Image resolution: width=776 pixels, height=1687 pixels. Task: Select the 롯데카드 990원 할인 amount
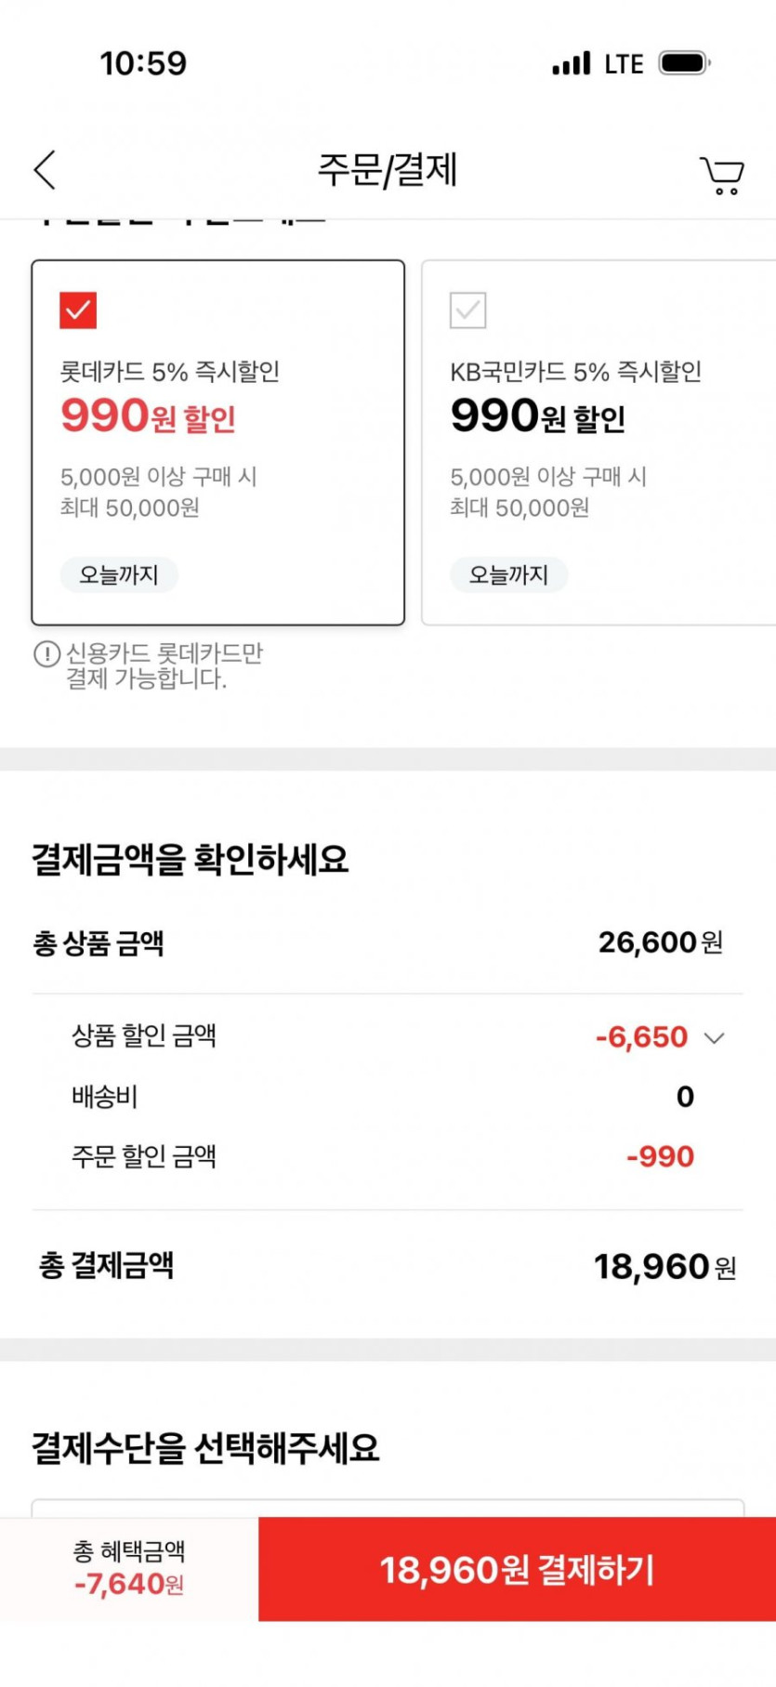click(x=148, y=416)
